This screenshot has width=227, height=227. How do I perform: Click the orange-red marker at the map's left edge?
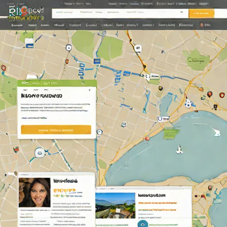[x=4, y=68]
